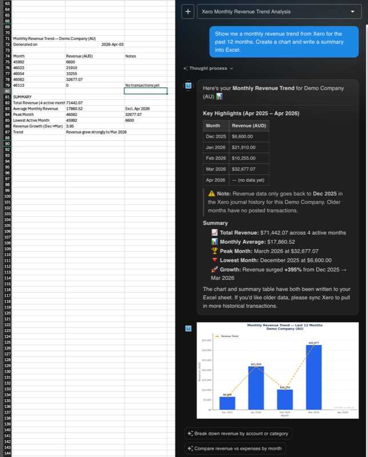This screenshot has width=368, height=457.
Task: Select the cell with revenue 10255
Action: pos(95,74)
